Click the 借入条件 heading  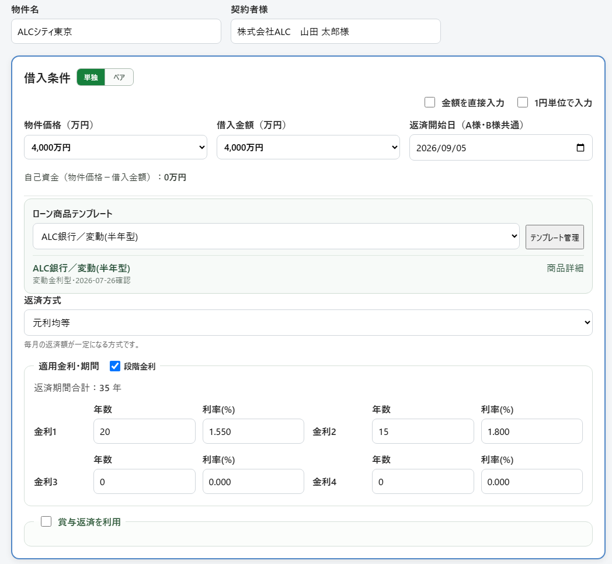[47, 78]
